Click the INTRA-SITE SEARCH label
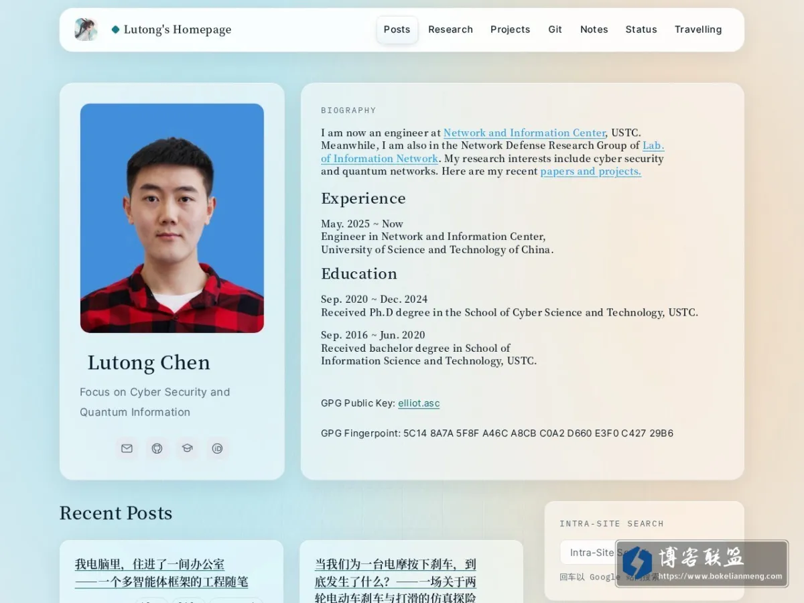 tap(612, 524)
